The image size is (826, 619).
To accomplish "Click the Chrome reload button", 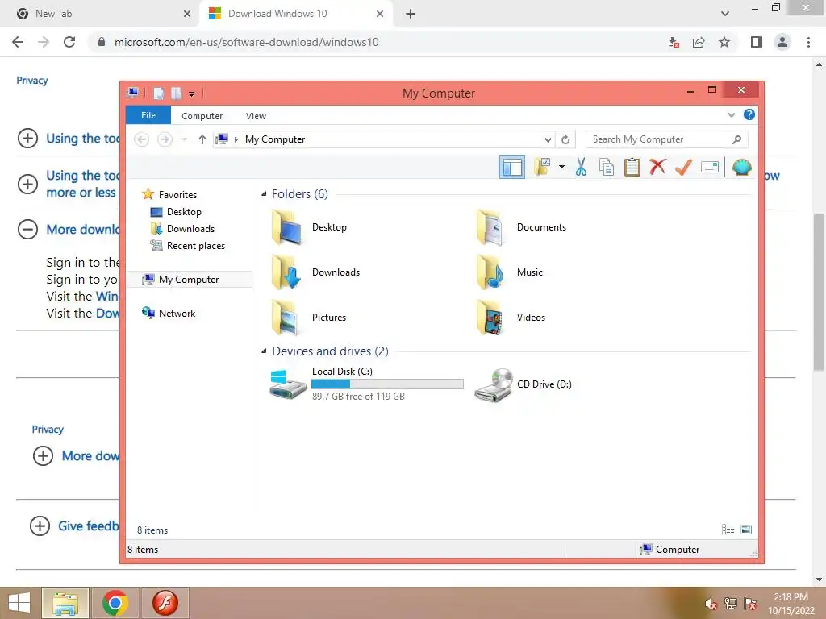I will click(x=69, y=42).
